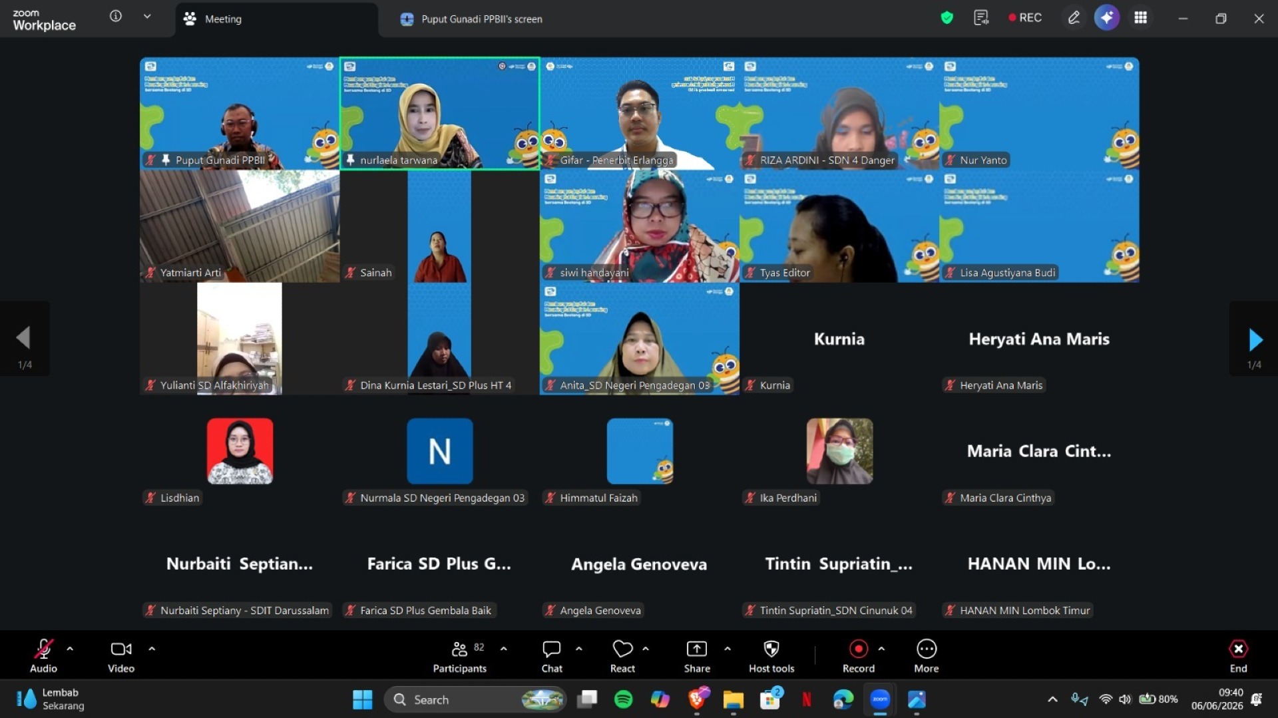Click Nurbaiti Septiany - SDIT Darussalam label
The width and height of the screenshot is (1278, 718).
238,610
